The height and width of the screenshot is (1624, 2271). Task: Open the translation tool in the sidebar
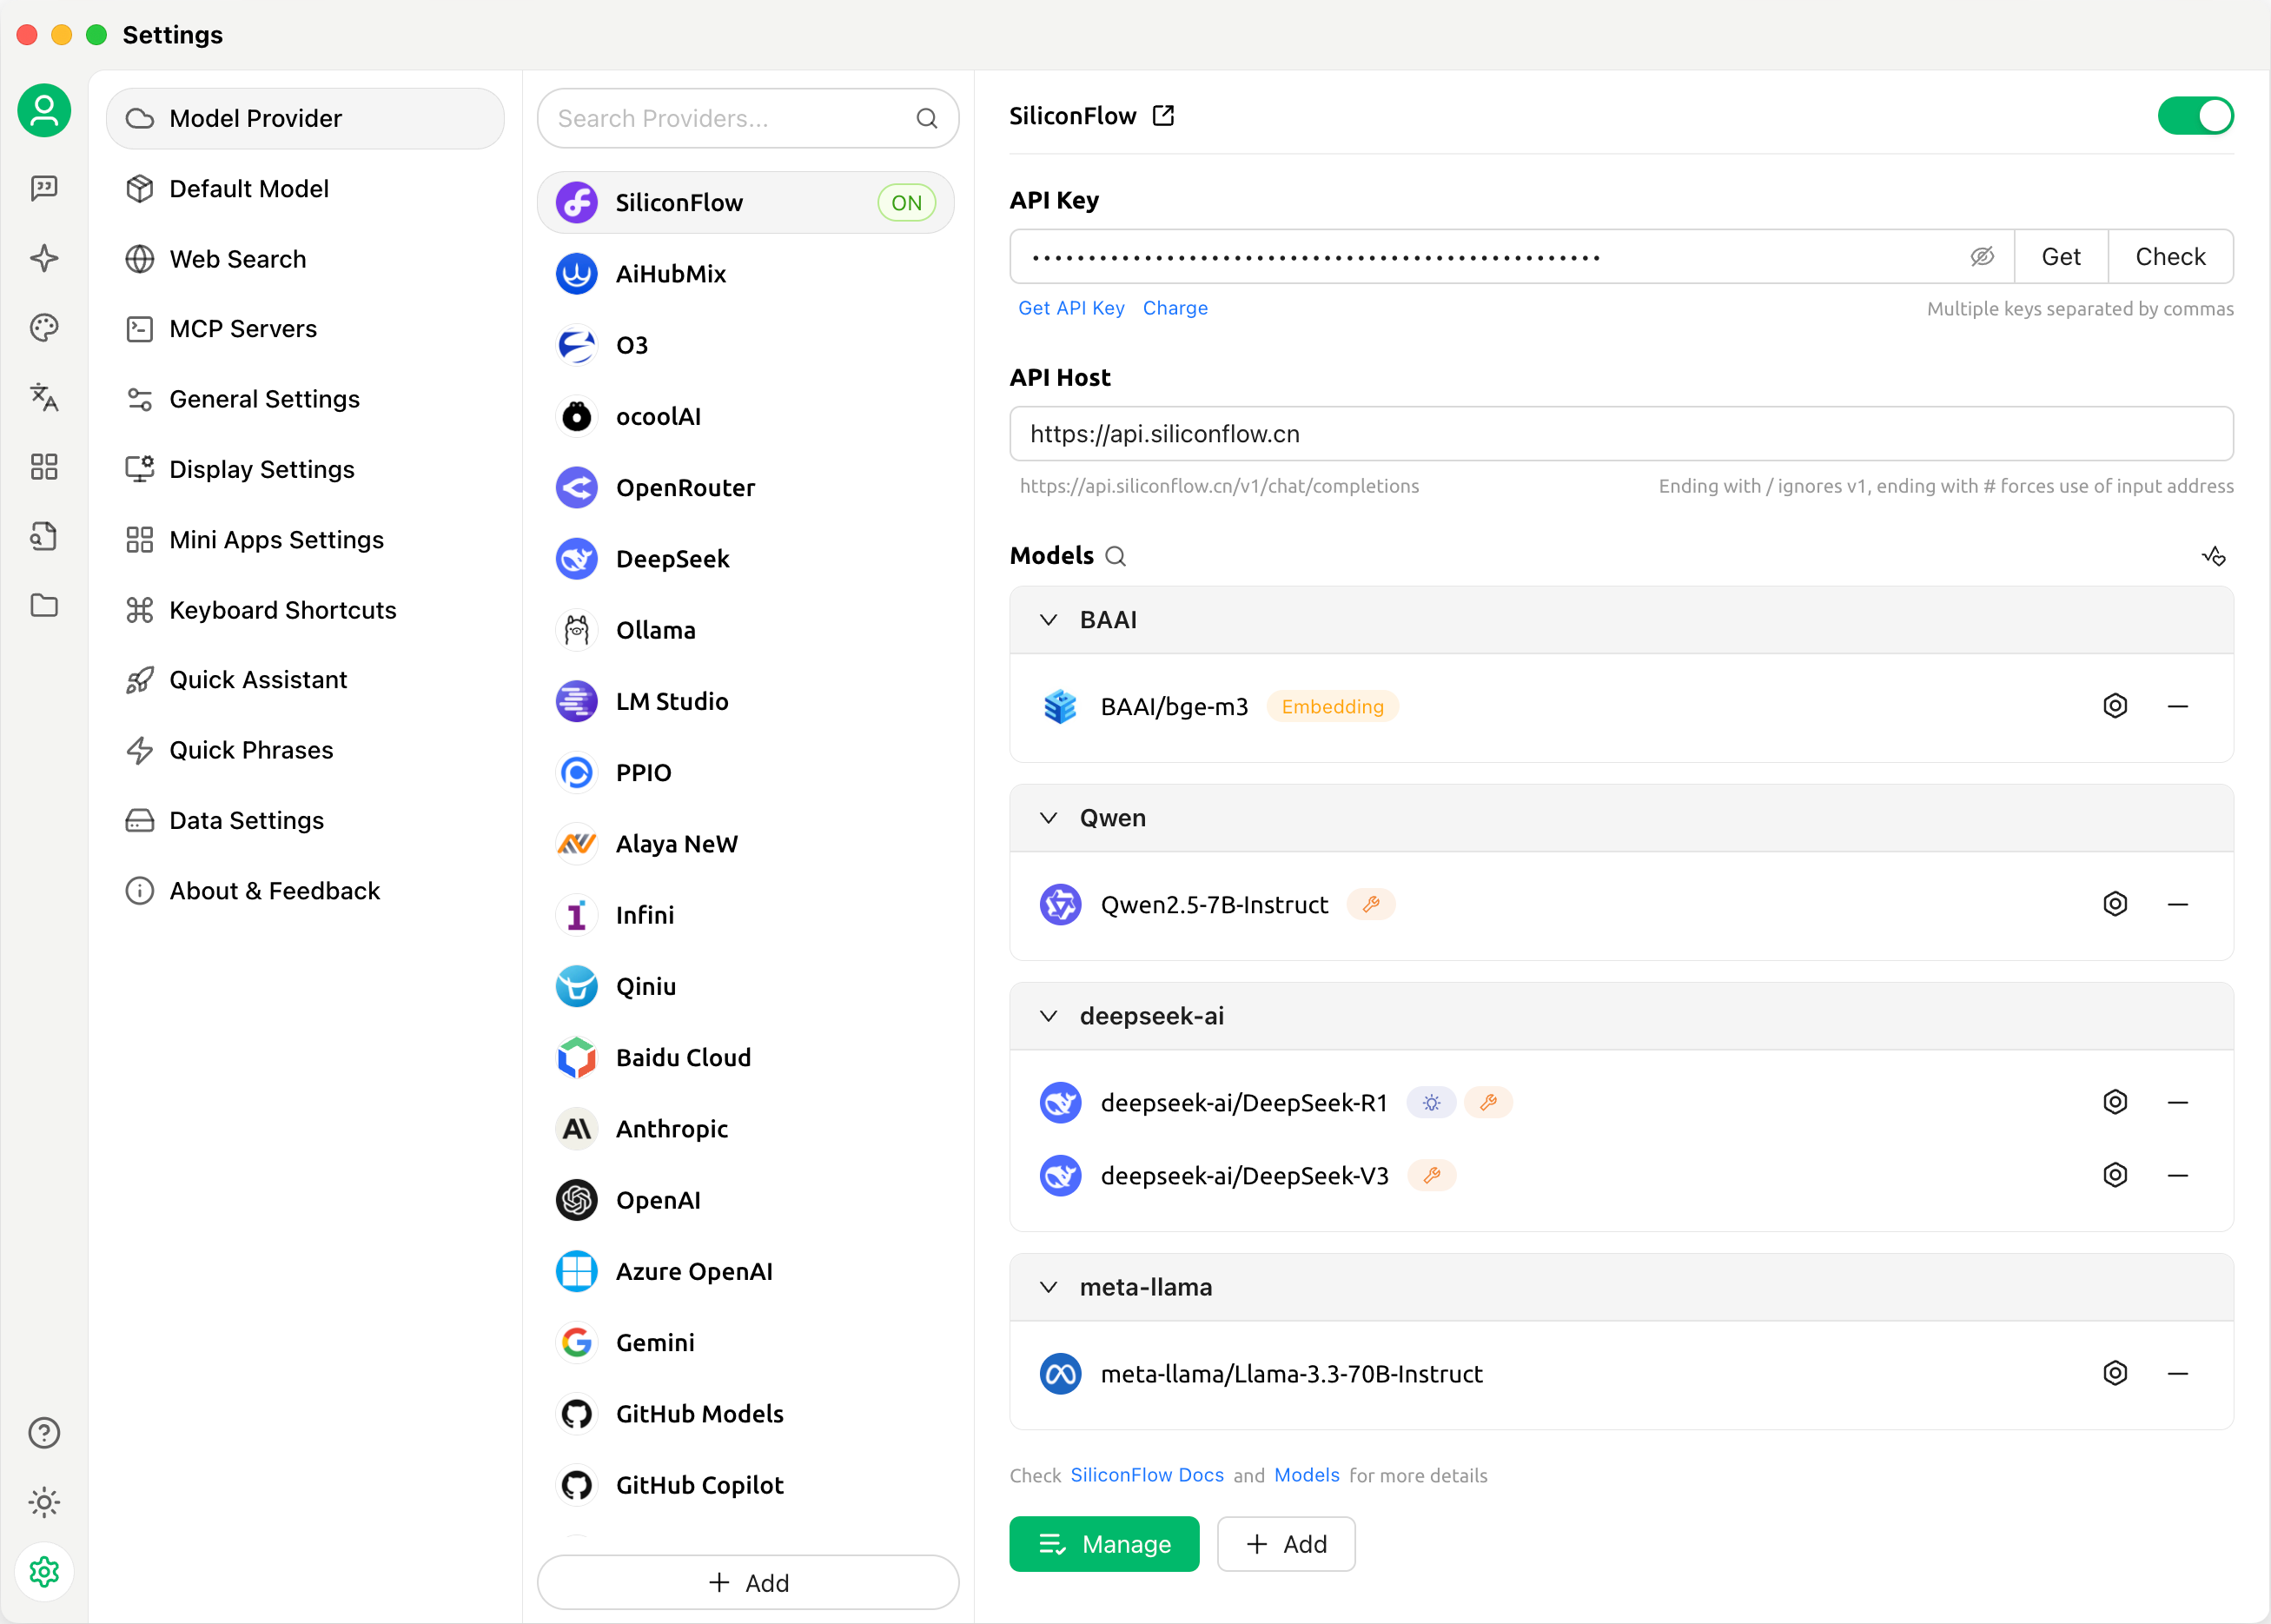(44, 397)
